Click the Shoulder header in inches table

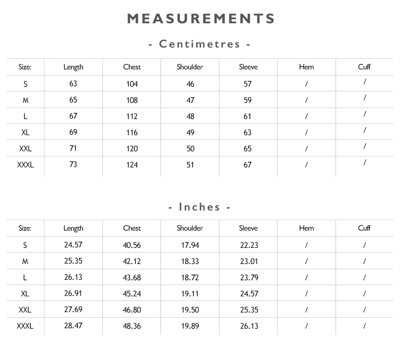[190, 228]
